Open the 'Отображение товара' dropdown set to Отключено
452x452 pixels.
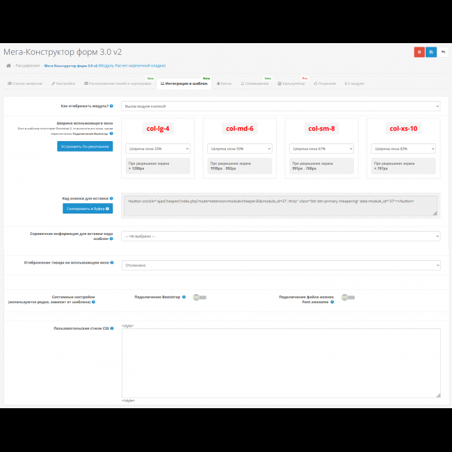click(x=280, y=265)
